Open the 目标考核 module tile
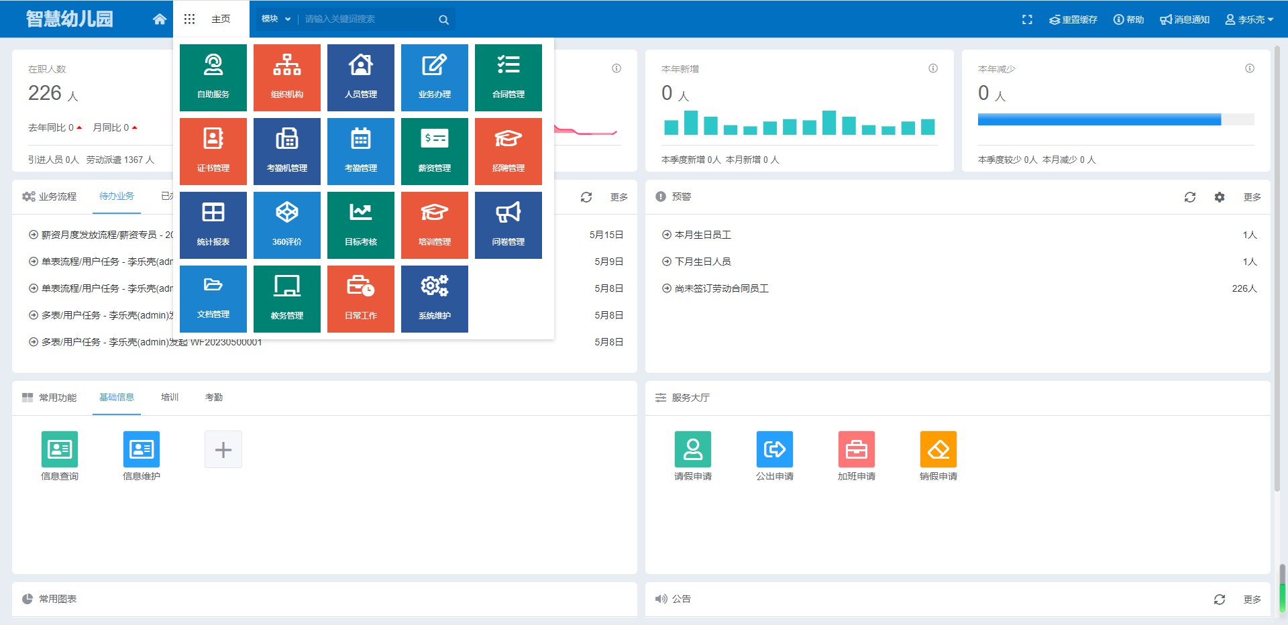1288x625 pixels. pyautogui.click(x=361, y=225)
